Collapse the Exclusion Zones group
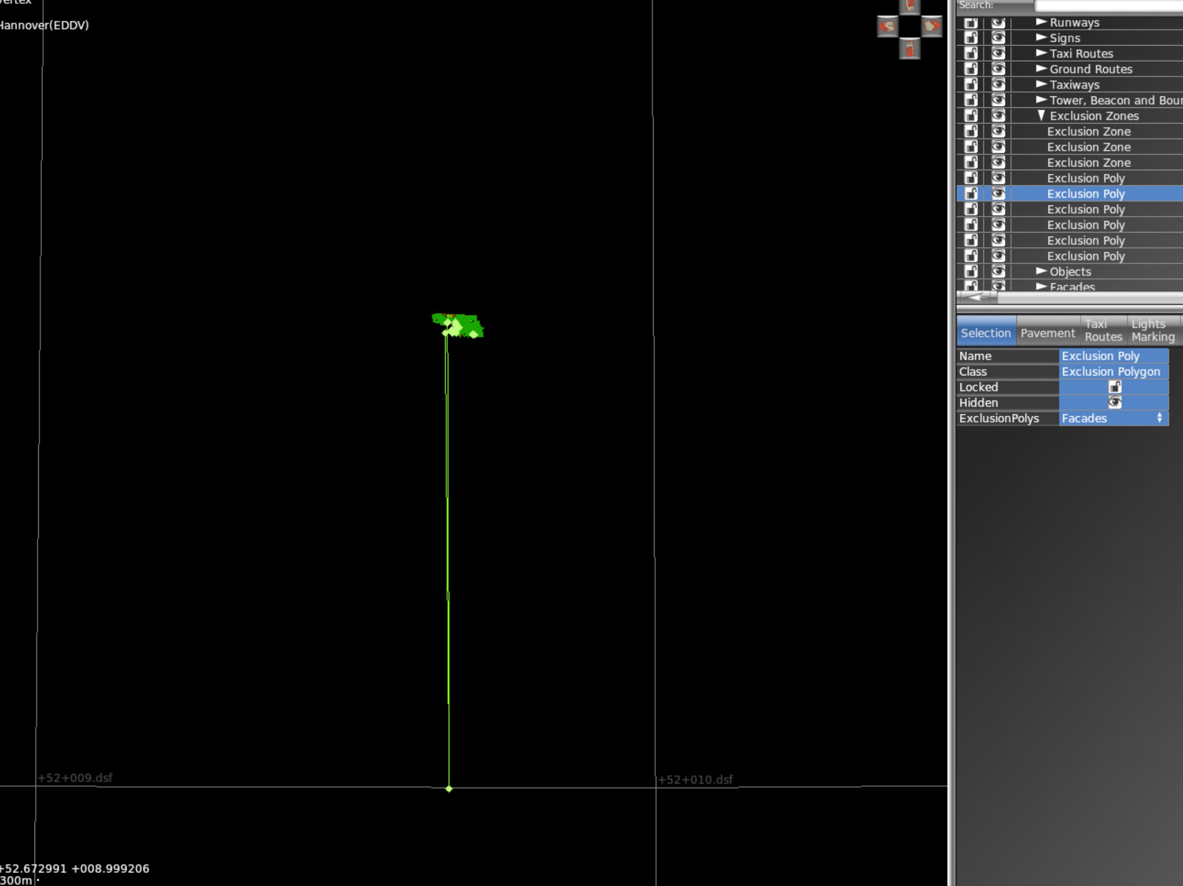 tap(1041, 116)
